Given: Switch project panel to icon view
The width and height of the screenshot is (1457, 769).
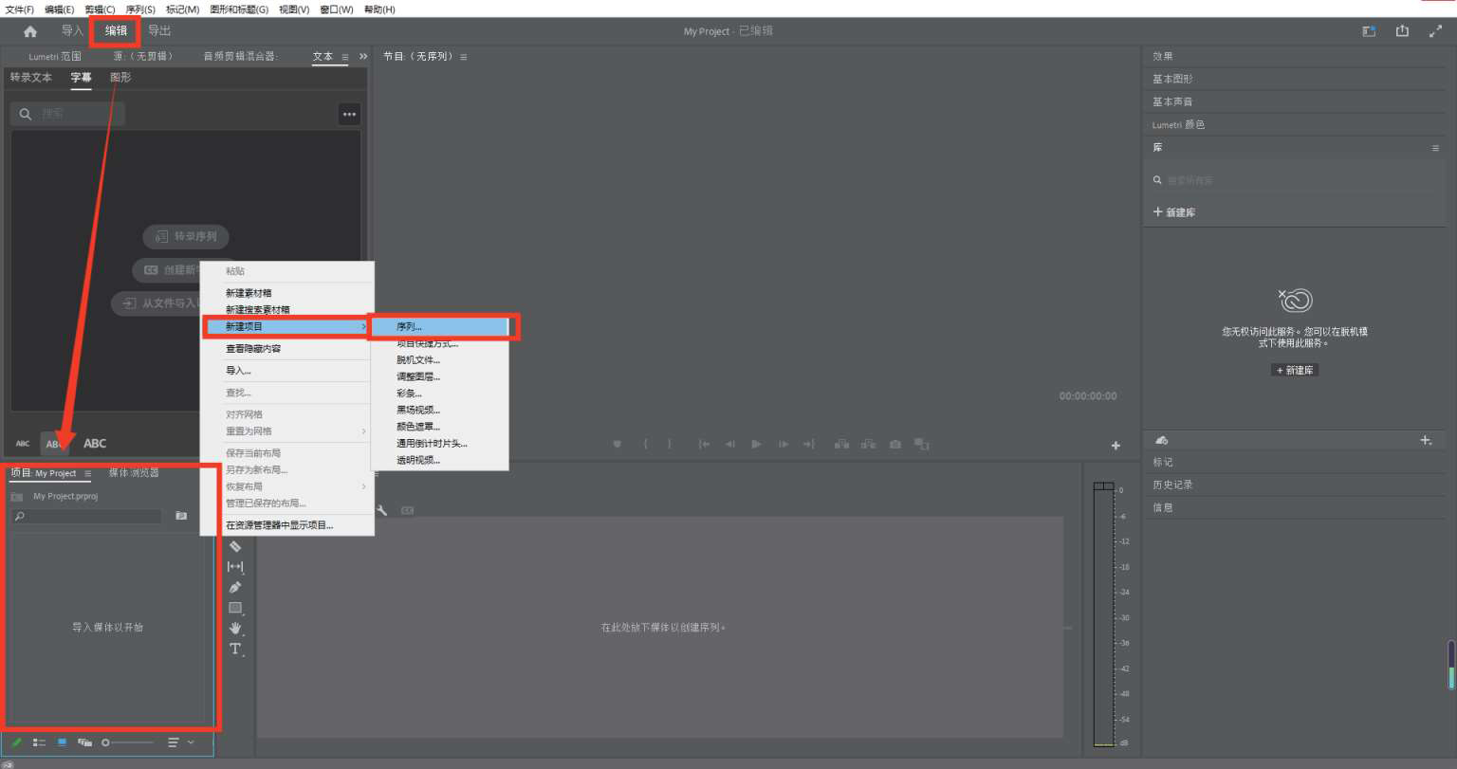Looking at the screenshot, I should pyautogui.click(x=62, y=742).
